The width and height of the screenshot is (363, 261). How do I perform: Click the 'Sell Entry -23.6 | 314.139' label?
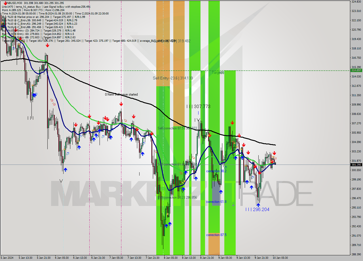[x=173, y=78]
